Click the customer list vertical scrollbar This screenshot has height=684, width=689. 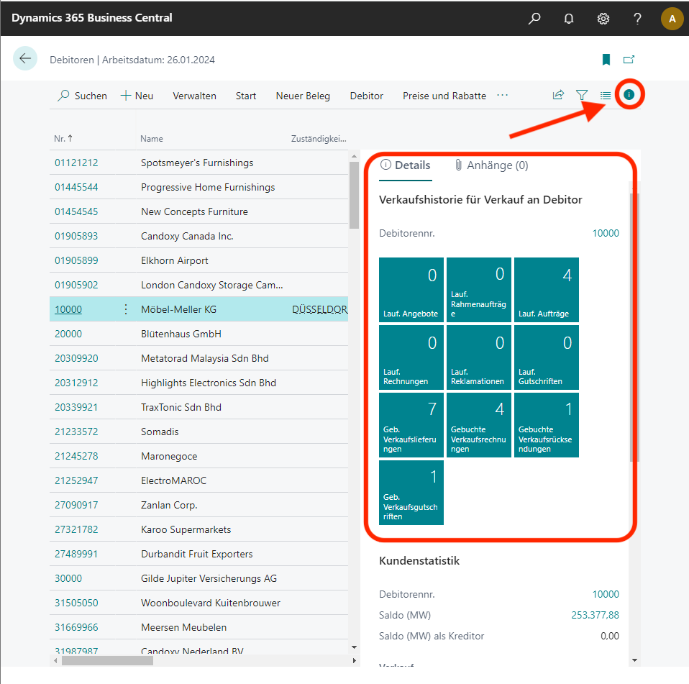pyautogui.click(x=354, y=195)
